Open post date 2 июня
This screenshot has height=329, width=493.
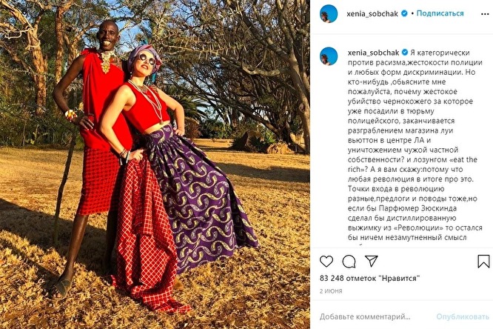[331, 291]
